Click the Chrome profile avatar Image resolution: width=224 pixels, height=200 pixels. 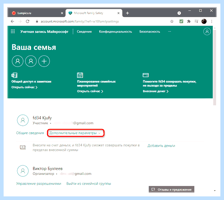click(x=204, y=21)
